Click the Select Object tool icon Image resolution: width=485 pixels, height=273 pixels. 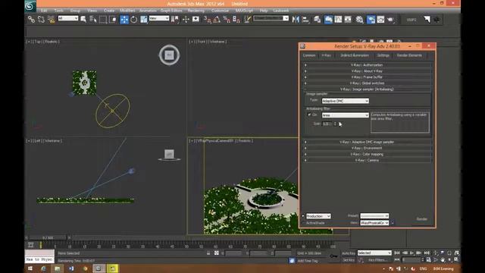83,20
